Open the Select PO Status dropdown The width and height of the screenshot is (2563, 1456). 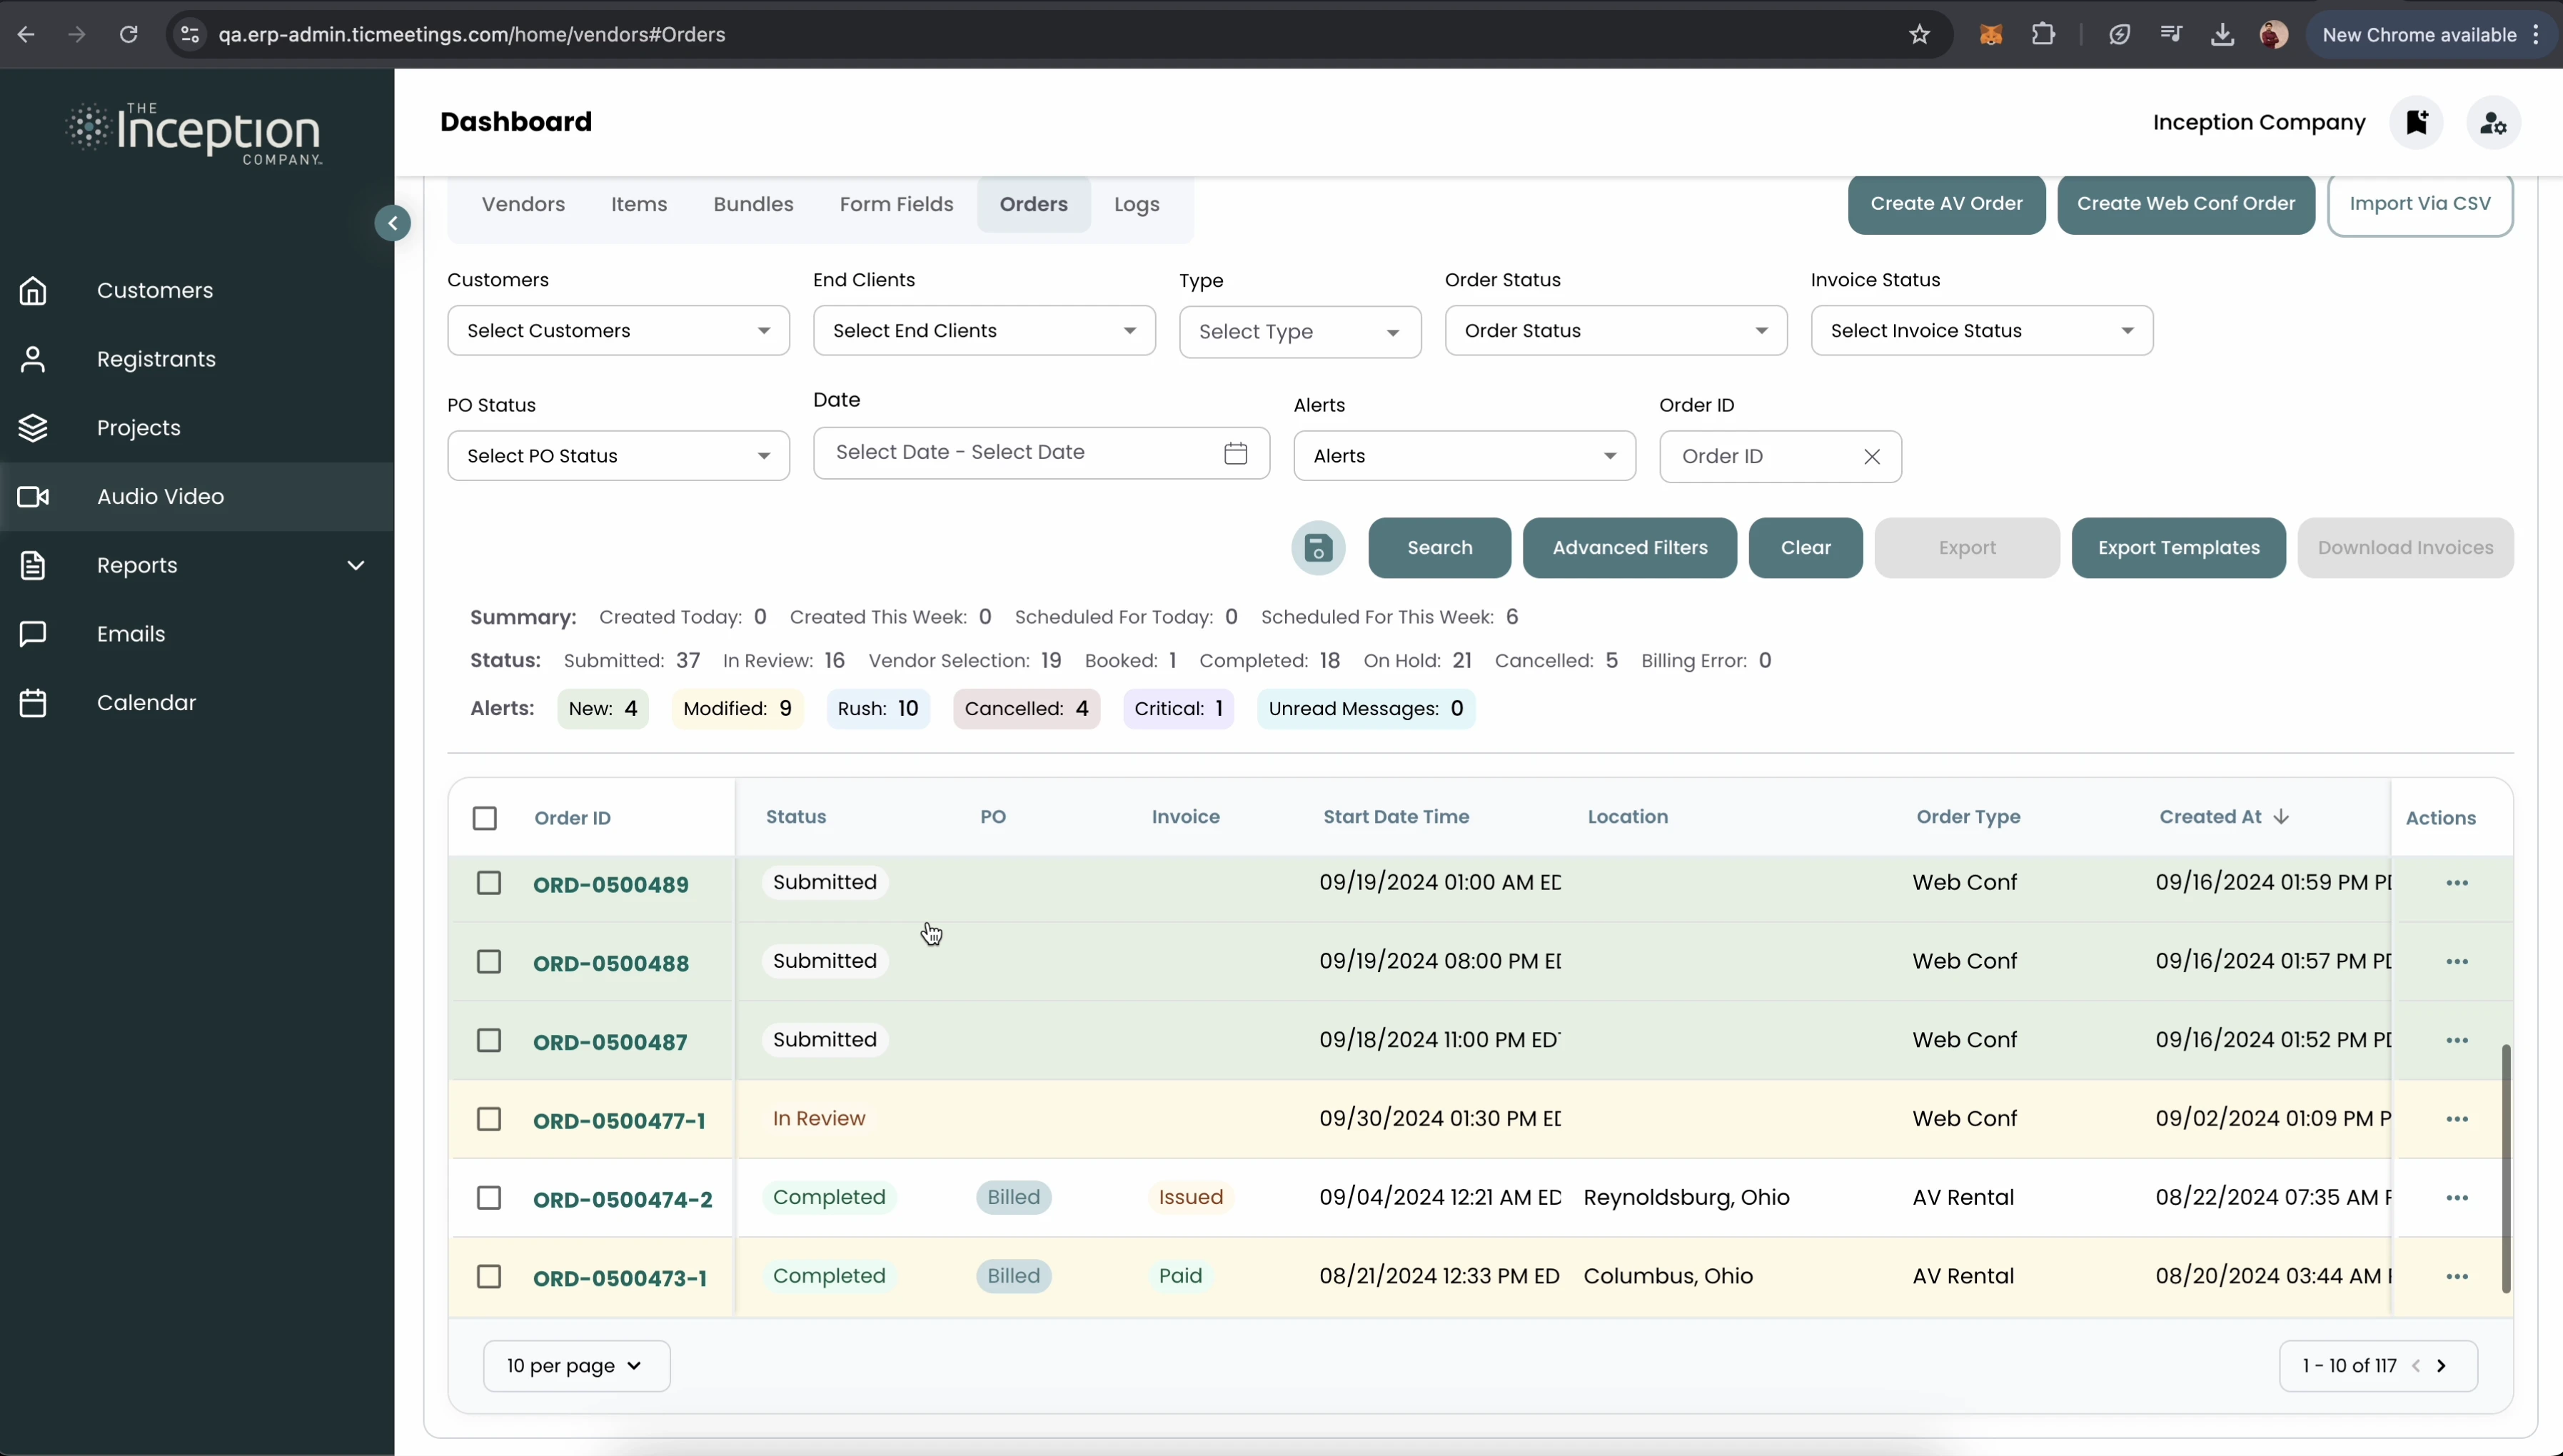coord(619,456)
